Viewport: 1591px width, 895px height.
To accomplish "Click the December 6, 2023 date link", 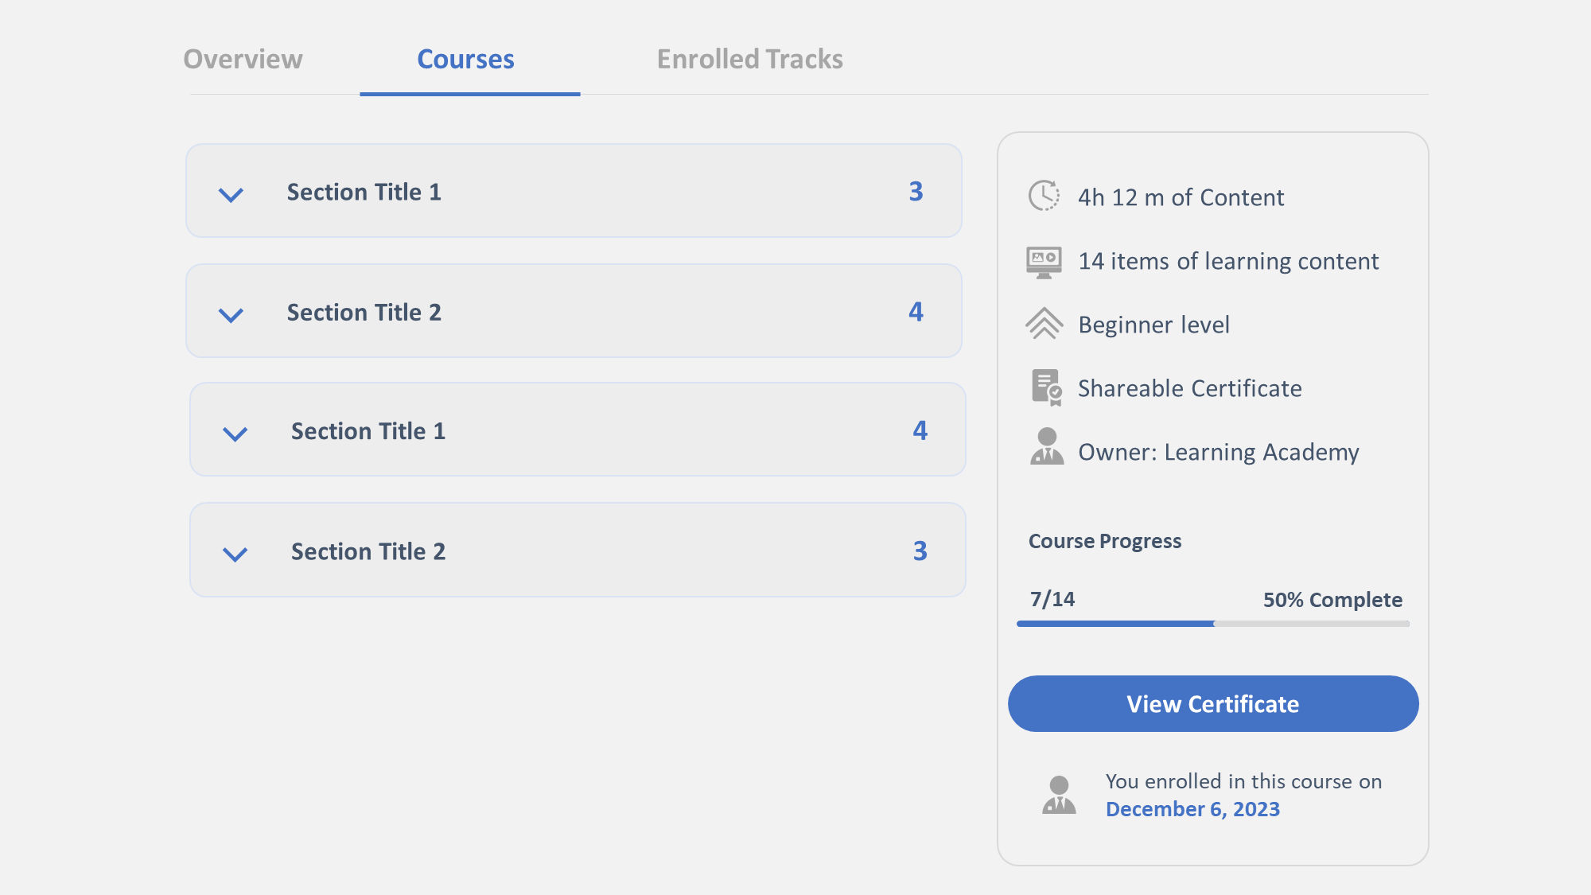I will 1192,809.
